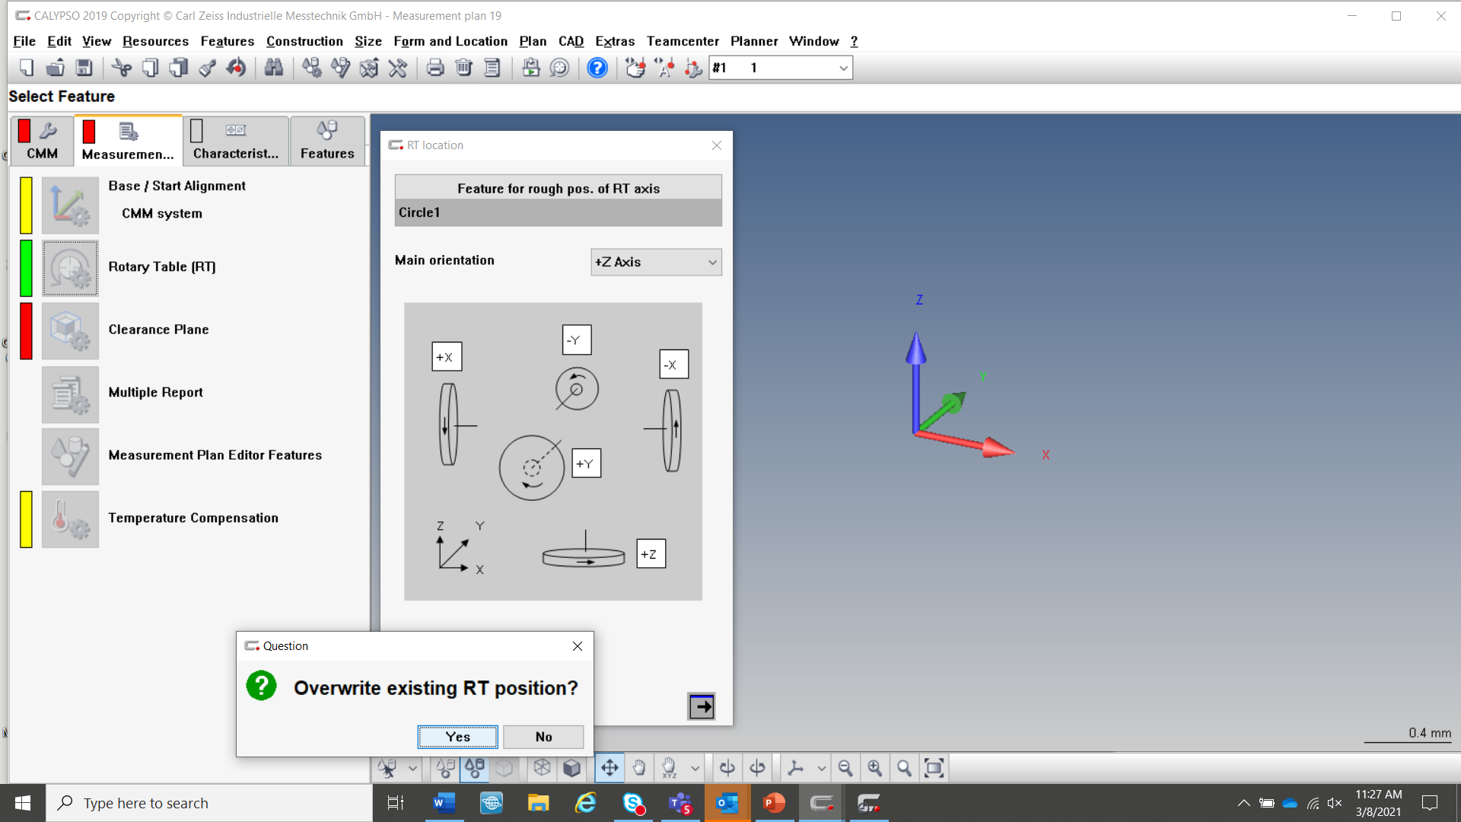Select the Rotary Table (RT) item
The height and width of the screenshot is (822, 1461).
161,266
